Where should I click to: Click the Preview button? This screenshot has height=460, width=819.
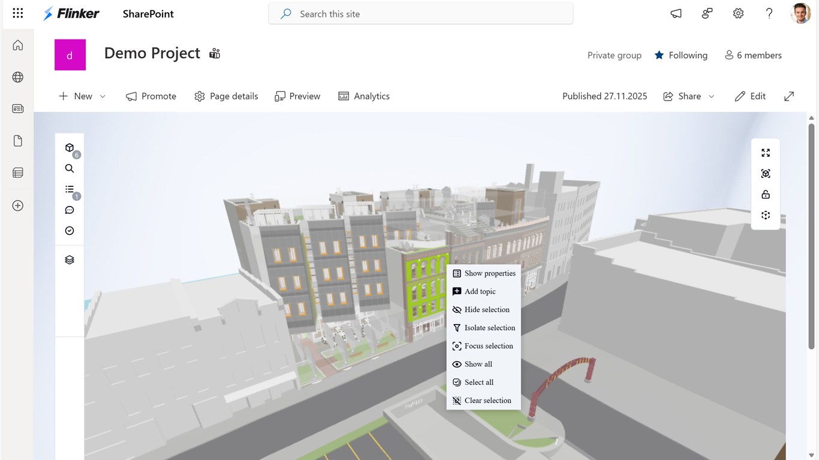297,96
